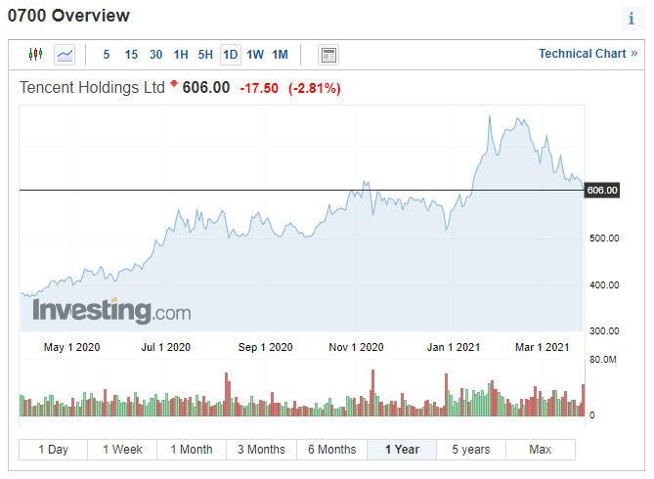Click the Mar 1 2021 axis label
654x479 pixels.
[543, 347]
